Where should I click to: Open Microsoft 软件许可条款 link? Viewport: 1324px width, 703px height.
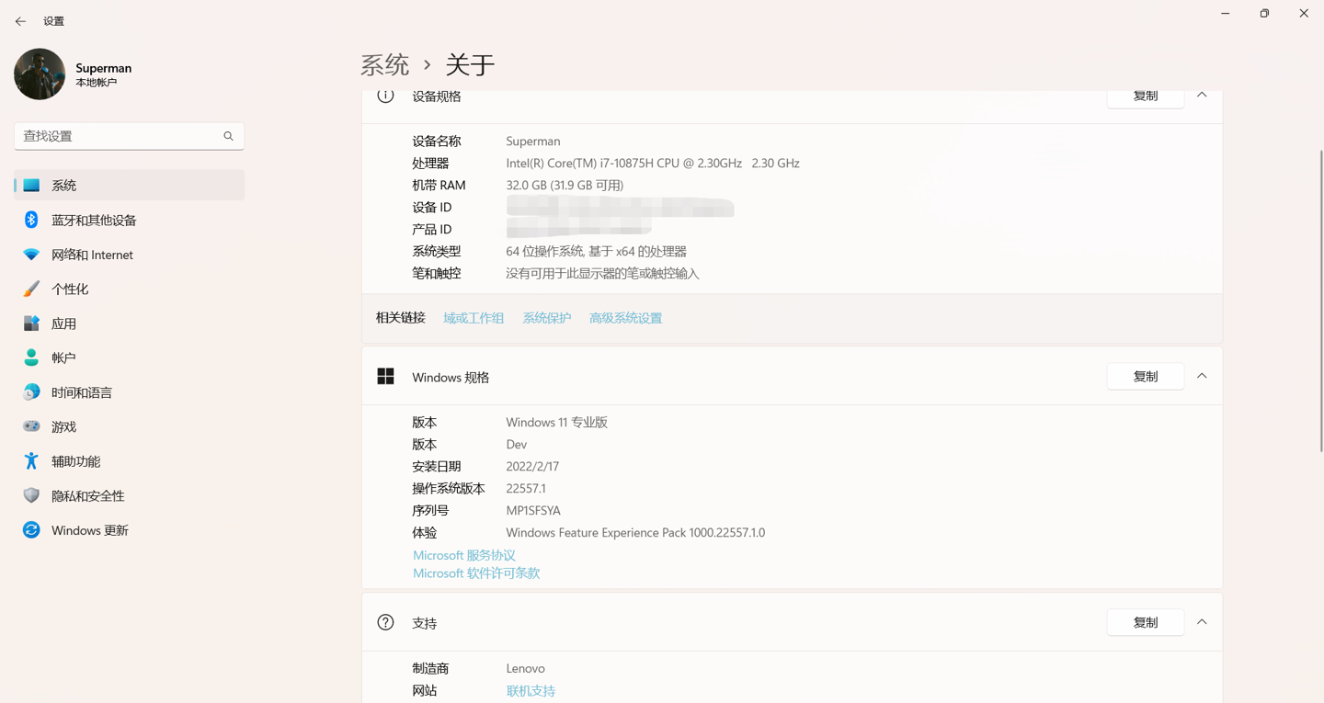tap(476, 573)
